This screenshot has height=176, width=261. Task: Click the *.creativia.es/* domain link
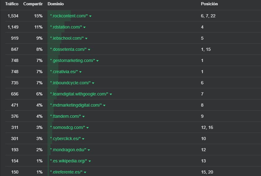pyautogui.click(x=64, y=72)
